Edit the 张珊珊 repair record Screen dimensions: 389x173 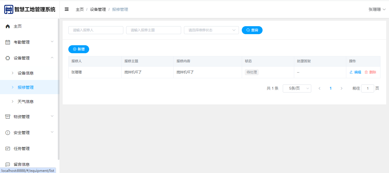coord(355,72)
